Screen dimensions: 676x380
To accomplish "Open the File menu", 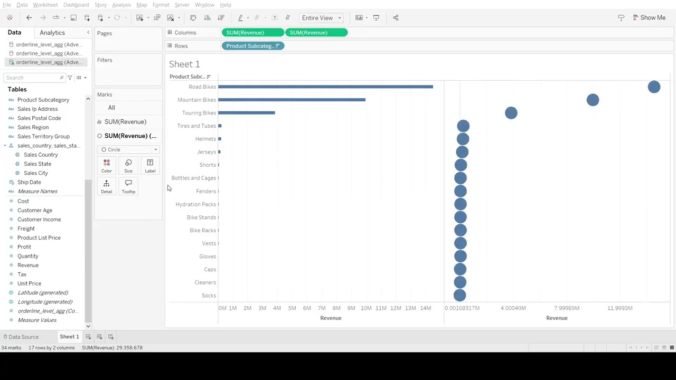I will 6,5.
